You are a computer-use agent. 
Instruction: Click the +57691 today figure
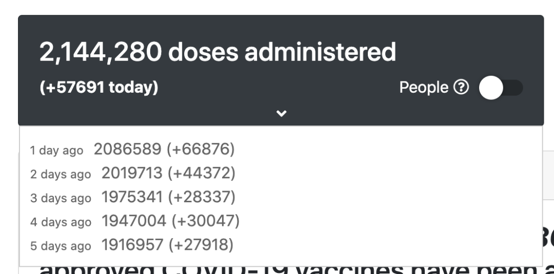[x=99, y=87]
